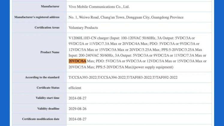Click the 'Validity deadline' label
This screenshot has width=224, height=126.
coord(48,109)
